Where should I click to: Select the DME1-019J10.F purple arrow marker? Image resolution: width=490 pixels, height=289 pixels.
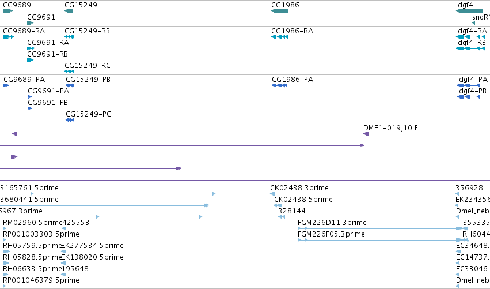click(366, 134)
